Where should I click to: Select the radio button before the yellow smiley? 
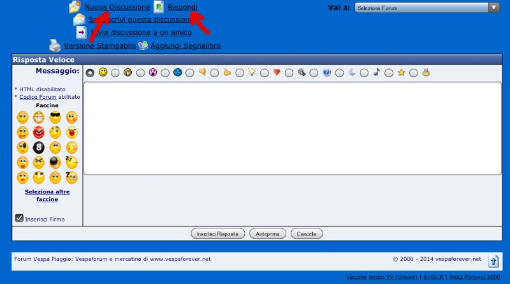(90, 73)
